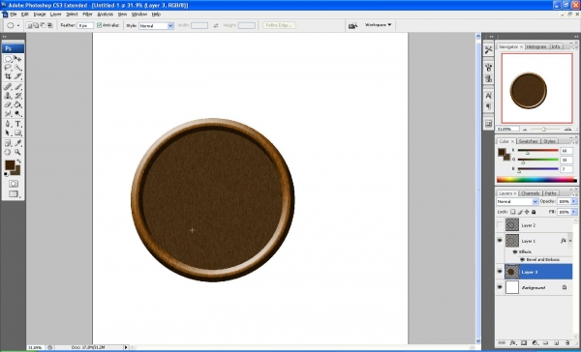581x352 pixels.
Task: Create new adjustment layer icon
Action: [535, 343]
